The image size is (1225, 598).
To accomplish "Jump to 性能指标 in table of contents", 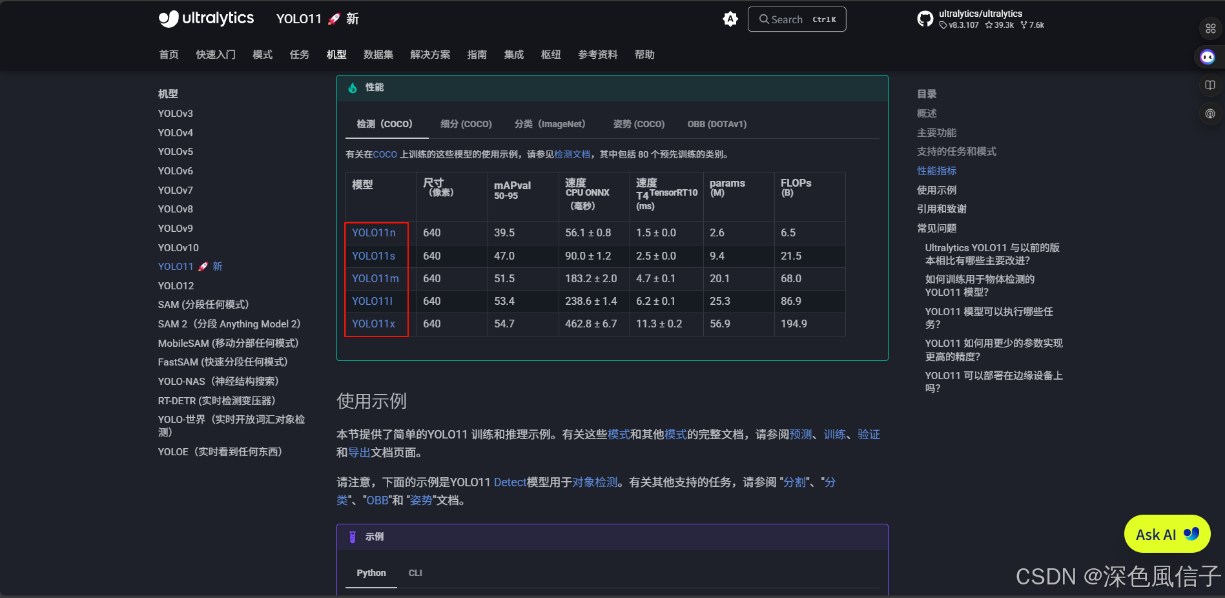I will coord(936,171).
